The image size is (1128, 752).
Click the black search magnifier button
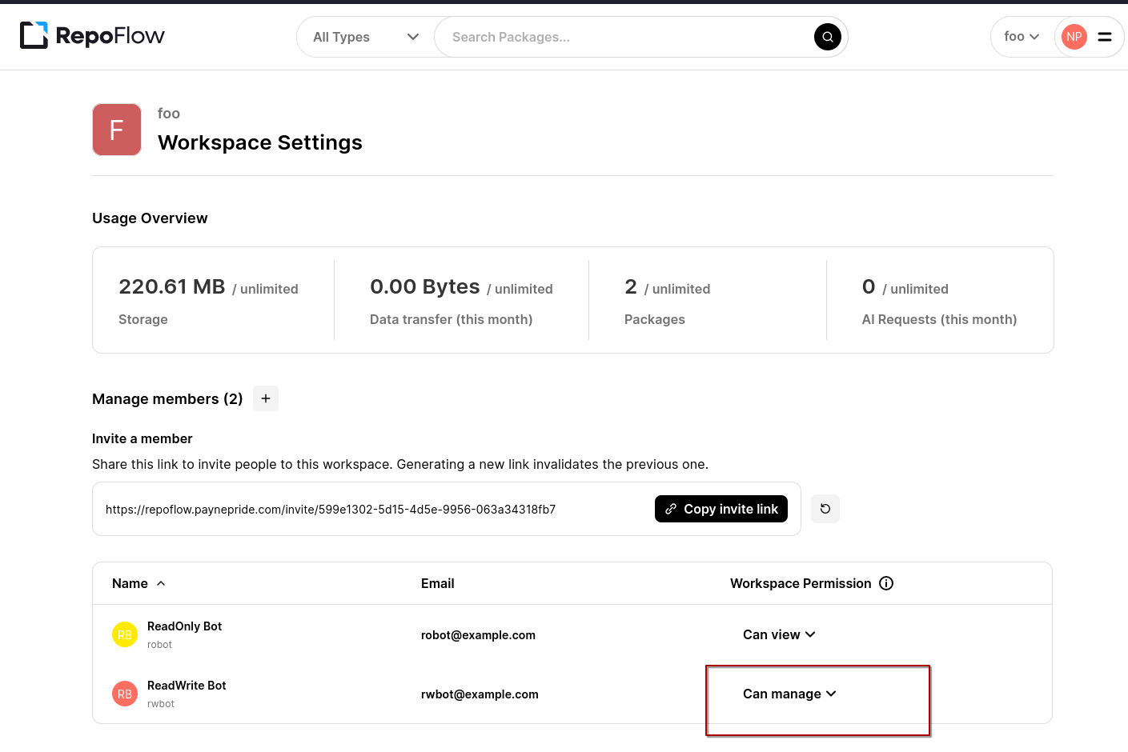(x=827, y=37)
